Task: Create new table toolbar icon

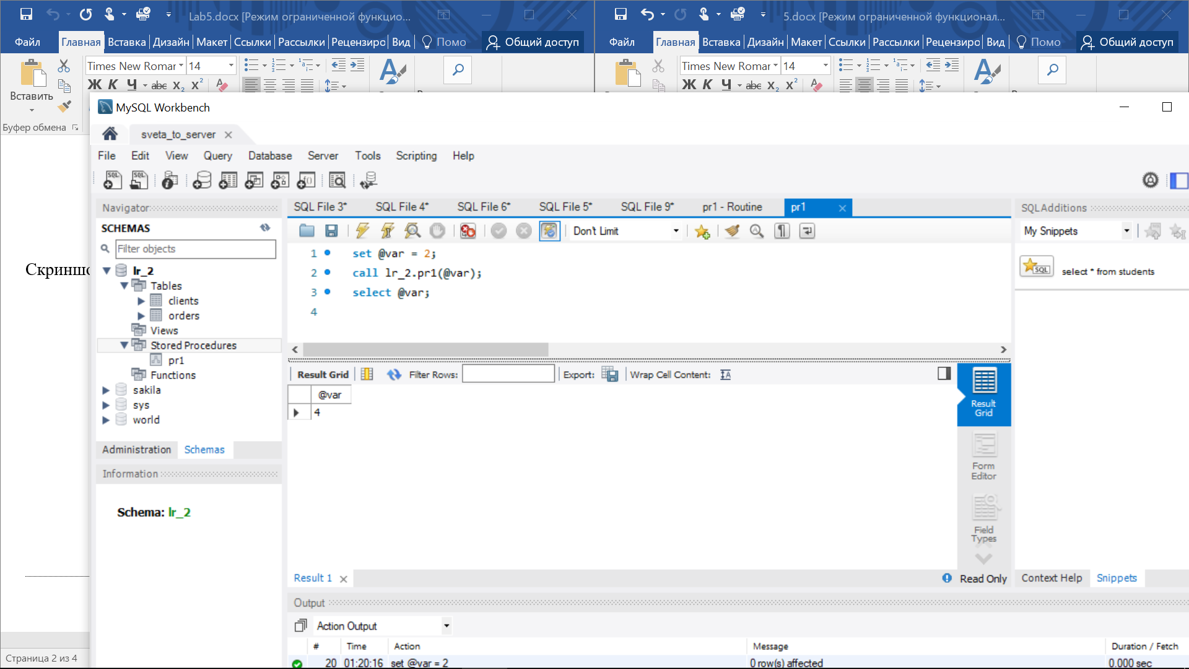Action: tap(228, 180)
